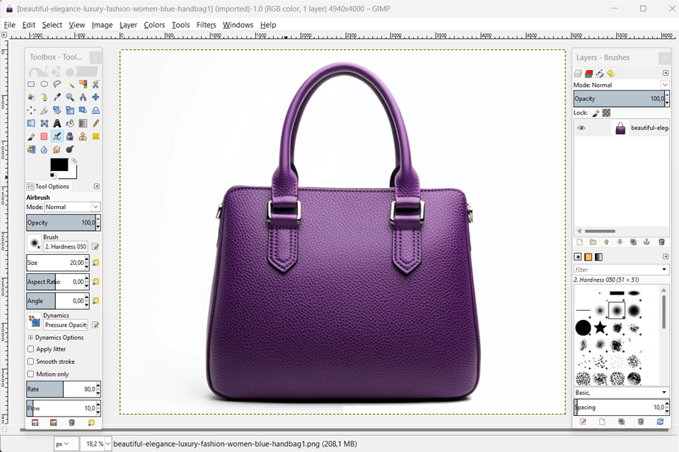Image resolution: width=679 pixels, height=452 pixels.
Task: Open the Windows menu
Action: pyautogui.click(x=238, y=25)
